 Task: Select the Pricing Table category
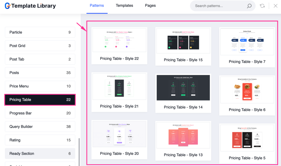click(40, 100)
